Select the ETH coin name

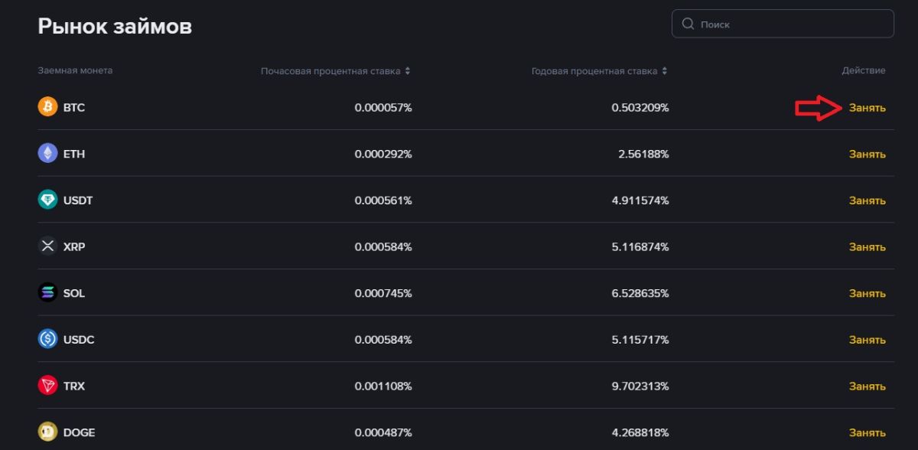[74, 154]
